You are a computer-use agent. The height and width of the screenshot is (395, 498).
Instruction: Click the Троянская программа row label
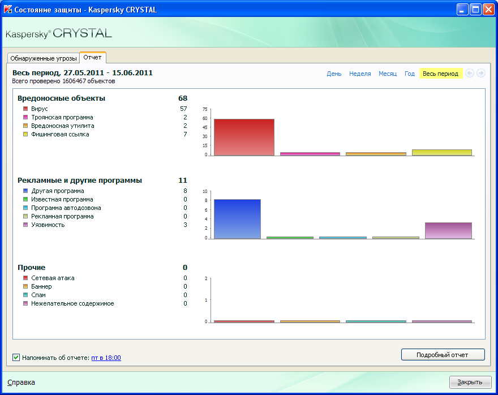tap(62, 118)
